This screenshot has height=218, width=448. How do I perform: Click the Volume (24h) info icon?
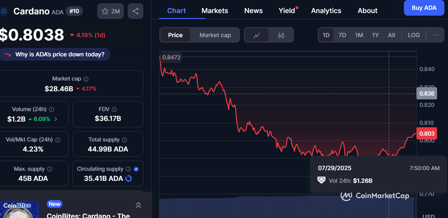52,109
